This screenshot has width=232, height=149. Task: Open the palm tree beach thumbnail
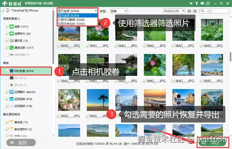98,100
